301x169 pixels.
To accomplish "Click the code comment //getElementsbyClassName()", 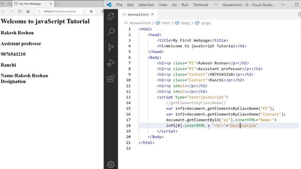I will coord(196,103).
